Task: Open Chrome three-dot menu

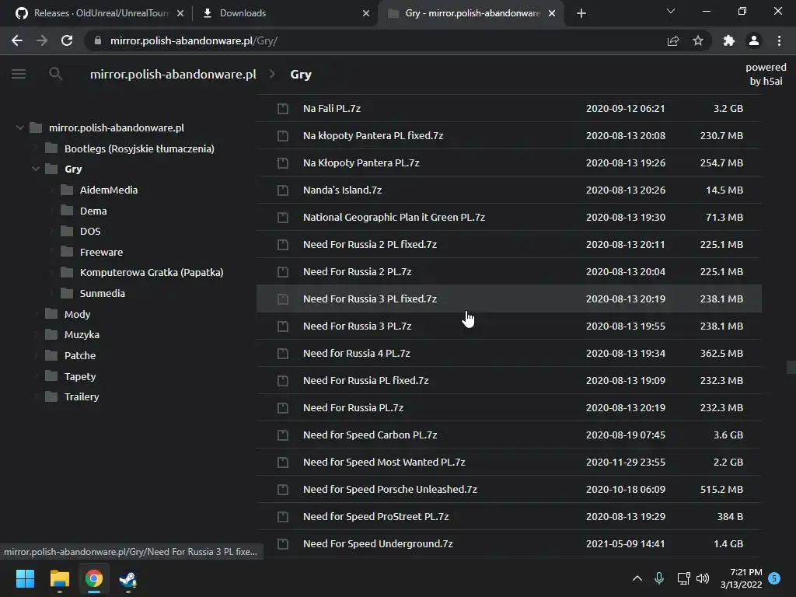Action: tap(779, 40)
